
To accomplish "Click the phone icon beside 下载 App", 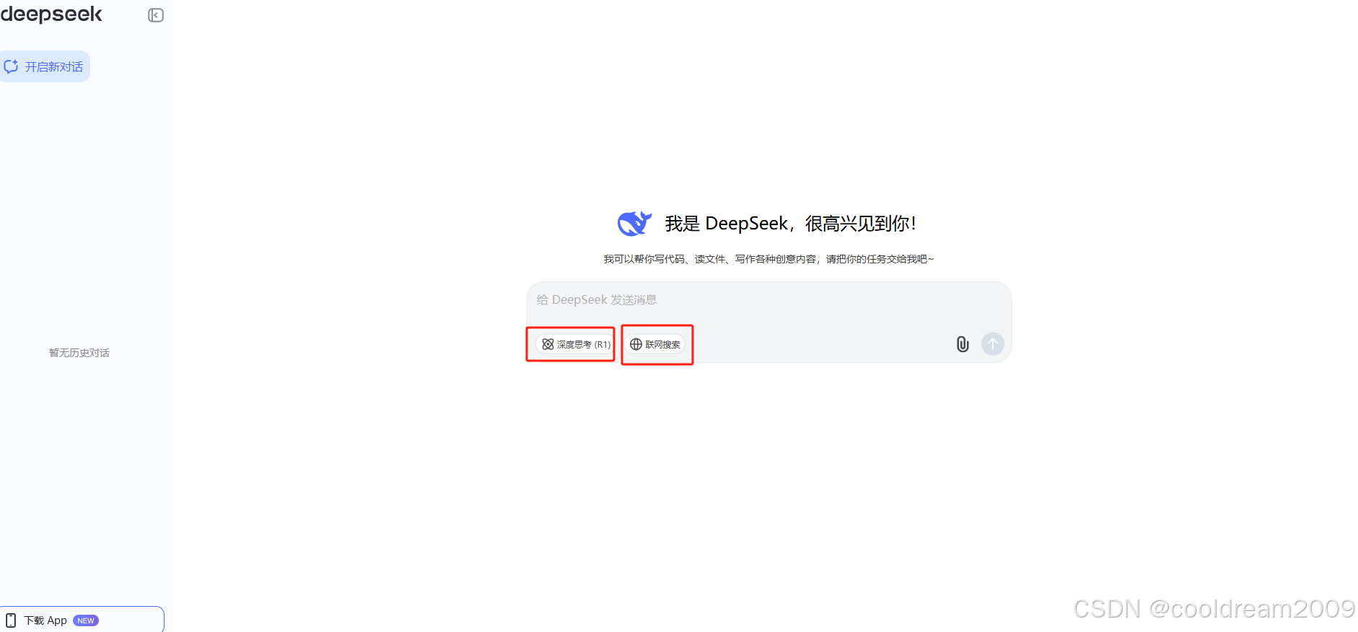I will [x=11, y=620].
